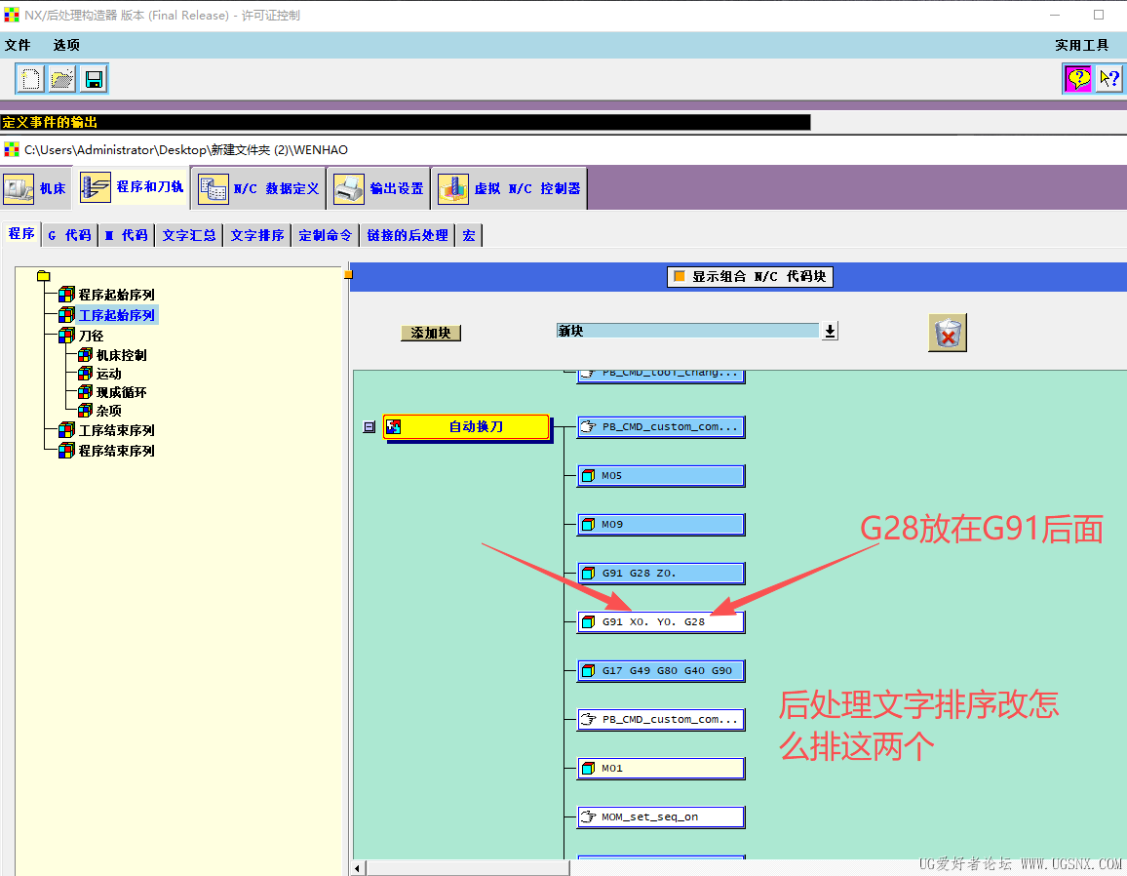Click the 虚拟 N/C 控制器 tab icon
Screen dimensions: 1127x876
pos(452,189)
